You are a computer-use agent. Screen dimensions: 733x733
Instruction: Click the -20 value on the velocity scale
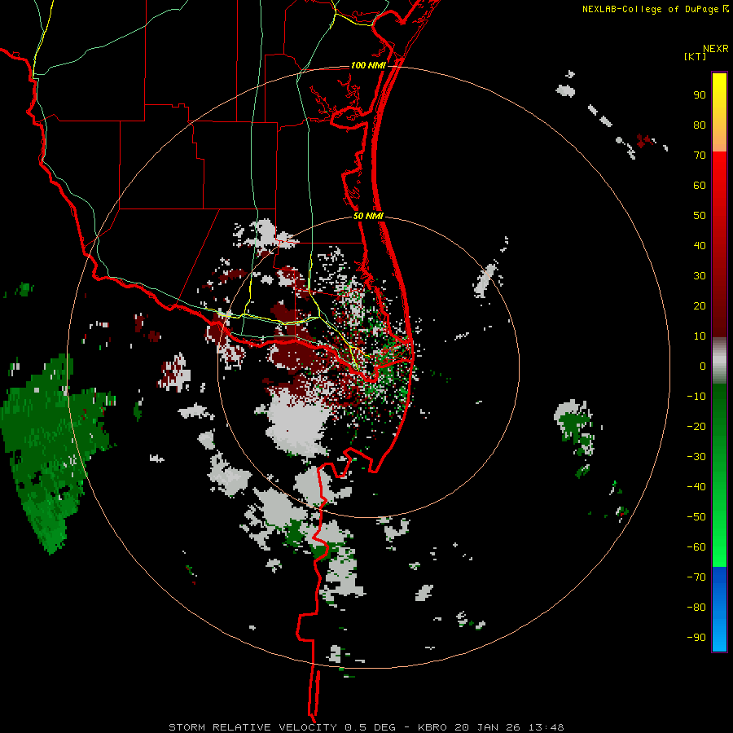click(x=696, y=426)
